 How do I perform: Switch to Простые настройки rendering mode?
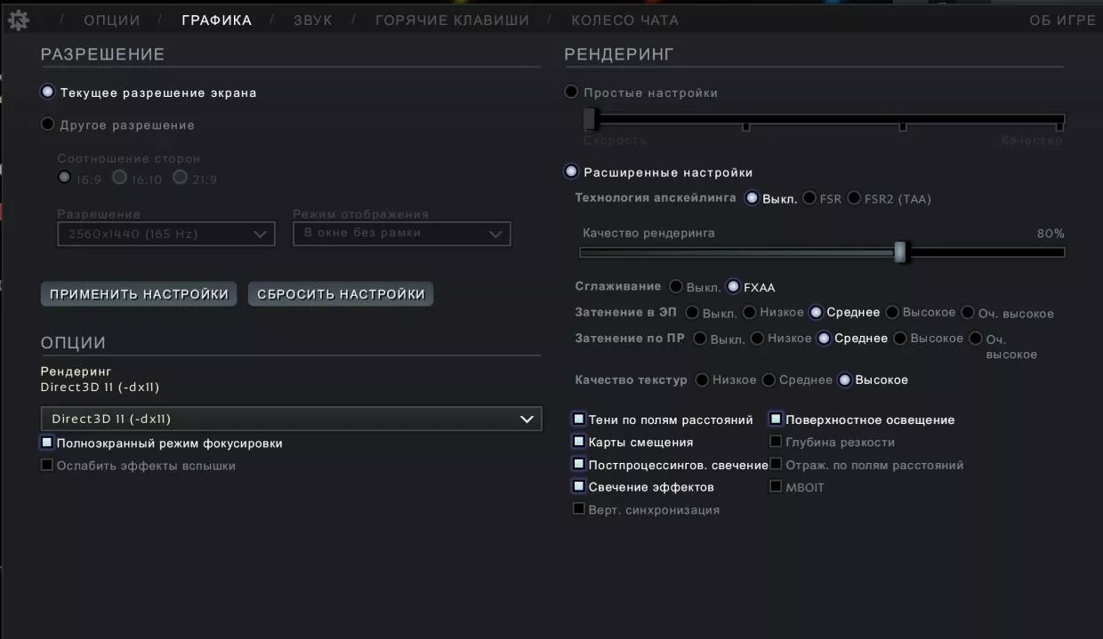click(570, 91)
